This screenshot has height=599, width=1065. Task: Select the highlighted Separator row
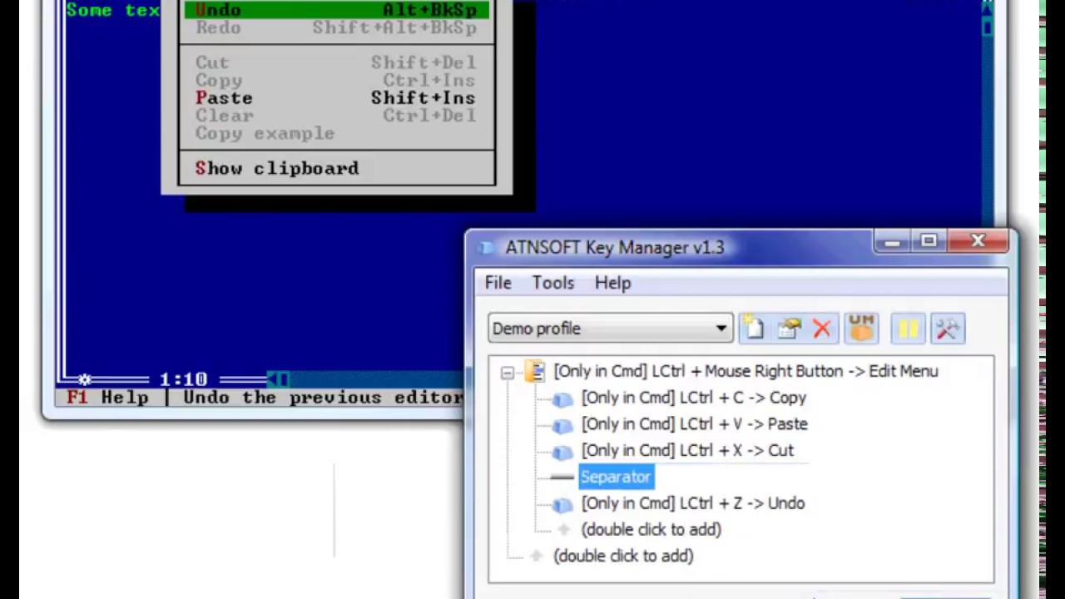click(616, 477)
